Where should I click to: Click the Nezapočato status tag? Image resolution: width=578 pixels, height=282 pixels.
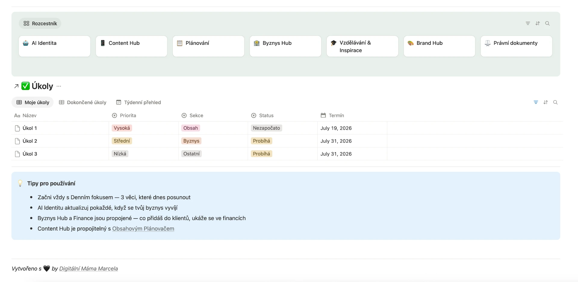(266, 128)
